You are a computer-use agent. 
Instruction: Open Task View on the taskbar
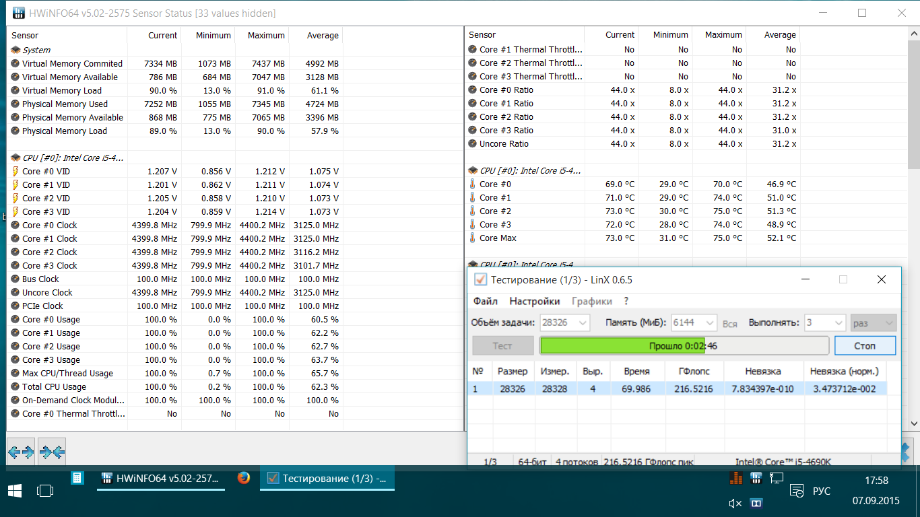pos(45,491)
